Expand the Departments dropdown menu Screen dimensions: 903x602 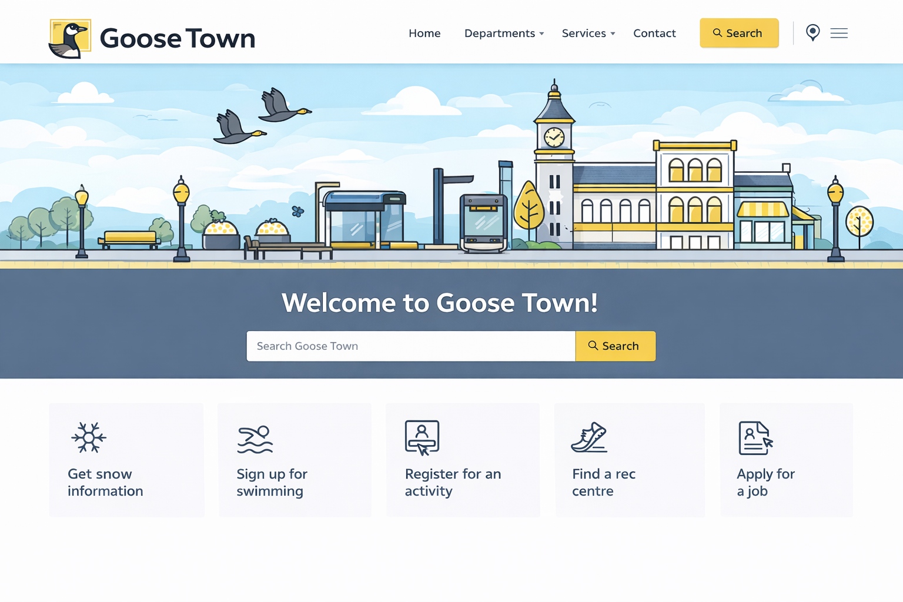click(x=504, y=34)
